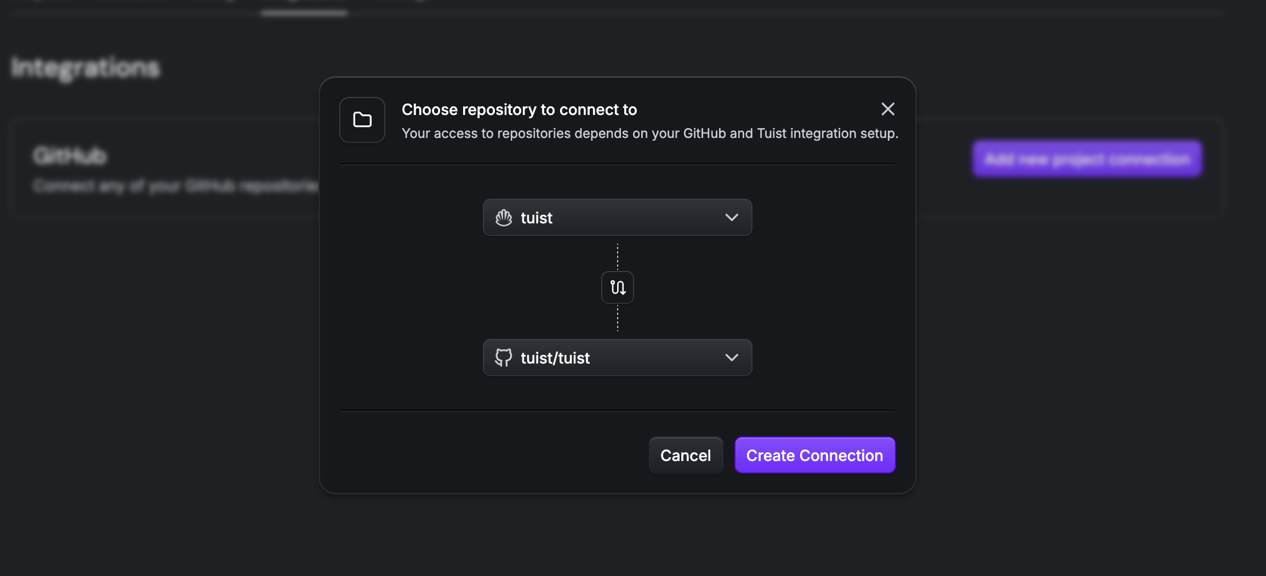Click the Create Connection button
This screenshot has height=576, width=1266.
pyautogui.click(x=814, y=456)
